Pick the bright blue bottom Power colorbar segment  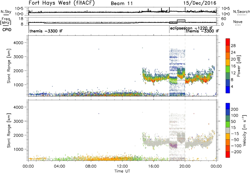pyautogui.click(x=228, y=90)
